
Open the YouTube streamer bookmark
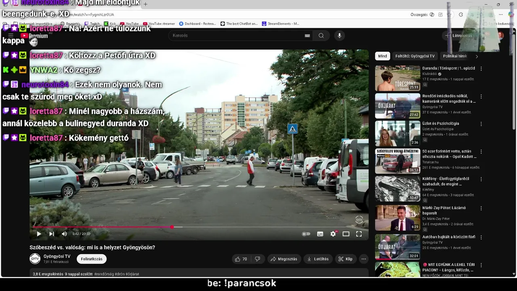pos(159,24)
